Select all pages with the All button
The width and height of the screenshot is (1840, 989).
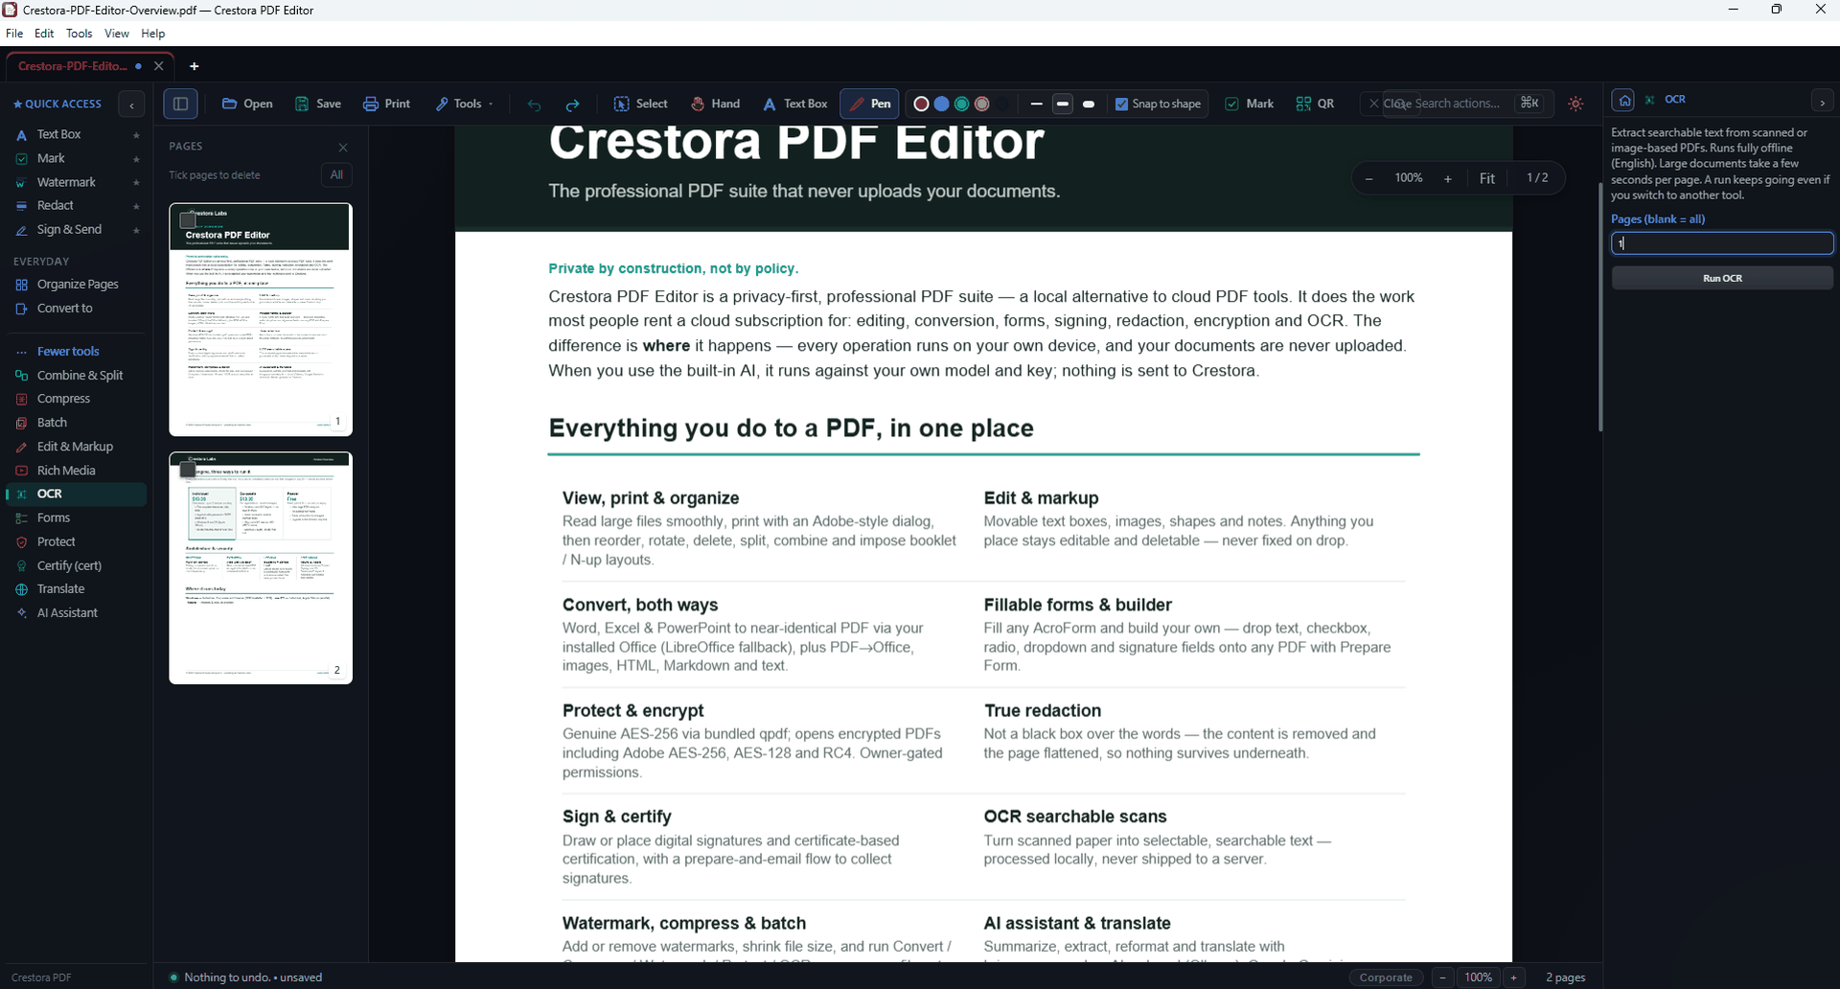[336, 174]
